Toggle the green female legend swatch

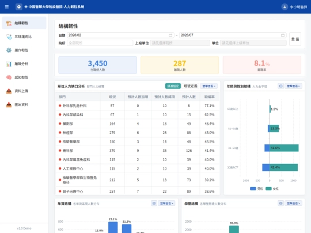pos(268,189)
